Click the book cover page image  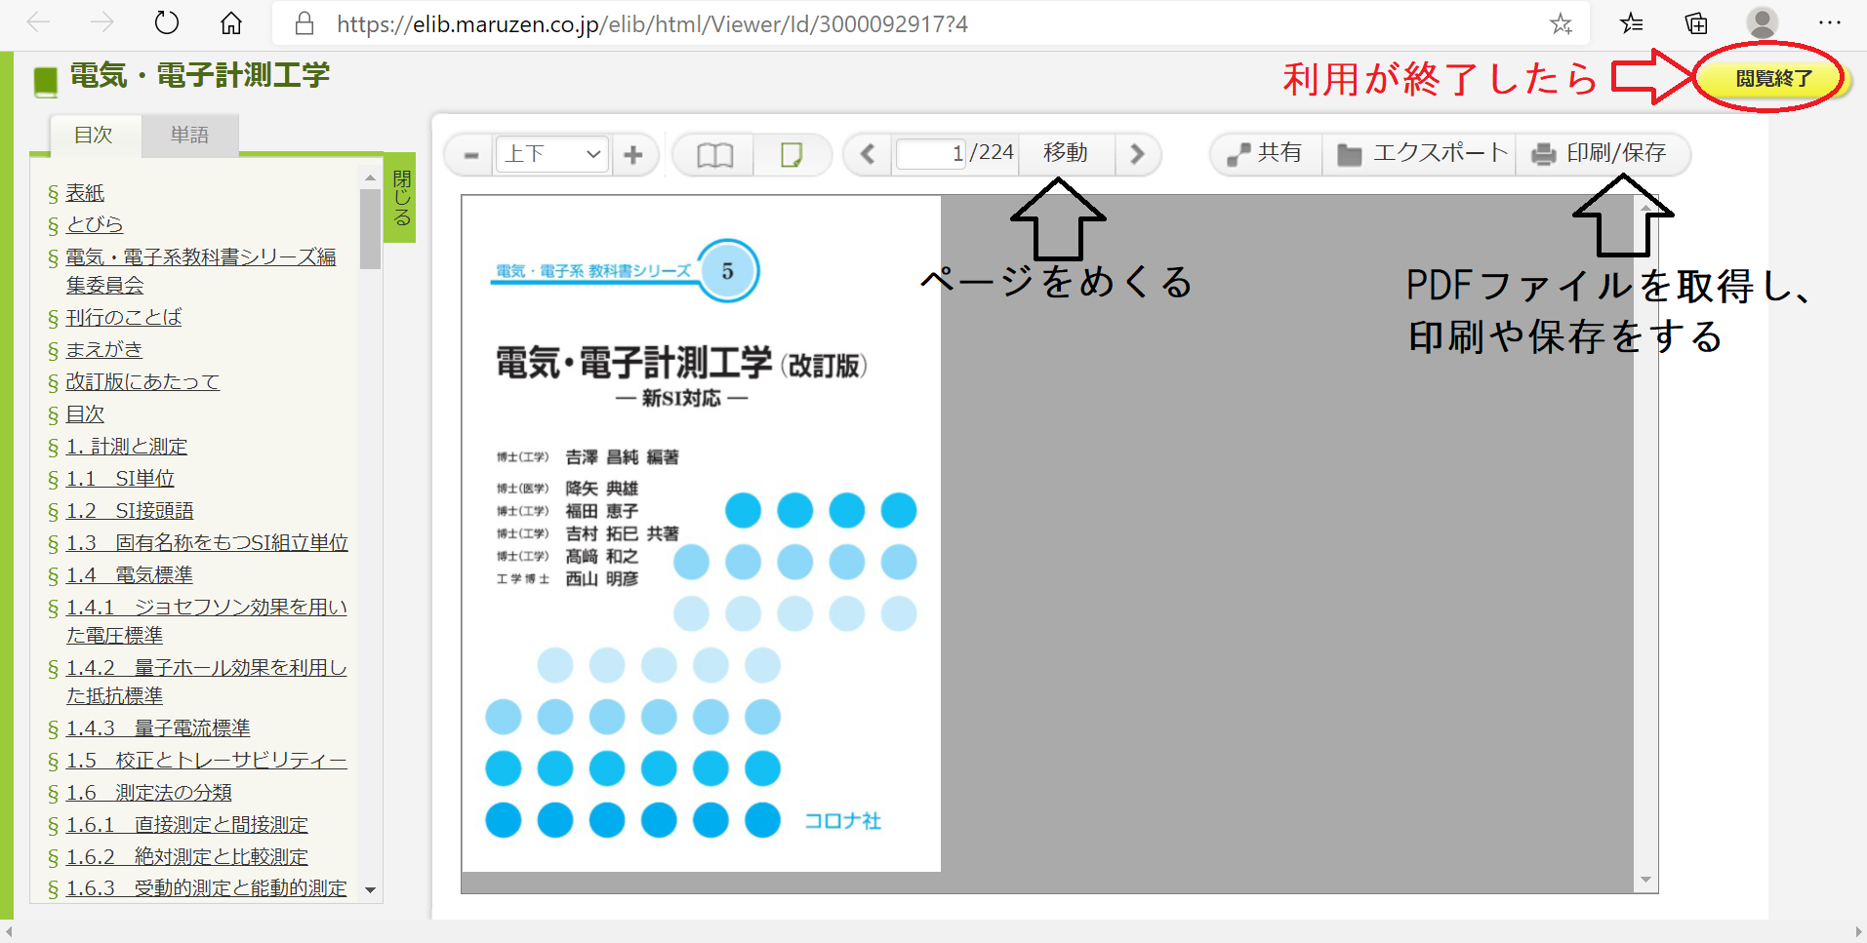pos(701,533)
